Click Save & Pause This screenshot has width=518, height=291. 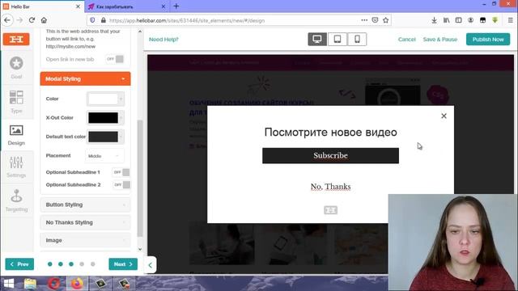point(440,40)
